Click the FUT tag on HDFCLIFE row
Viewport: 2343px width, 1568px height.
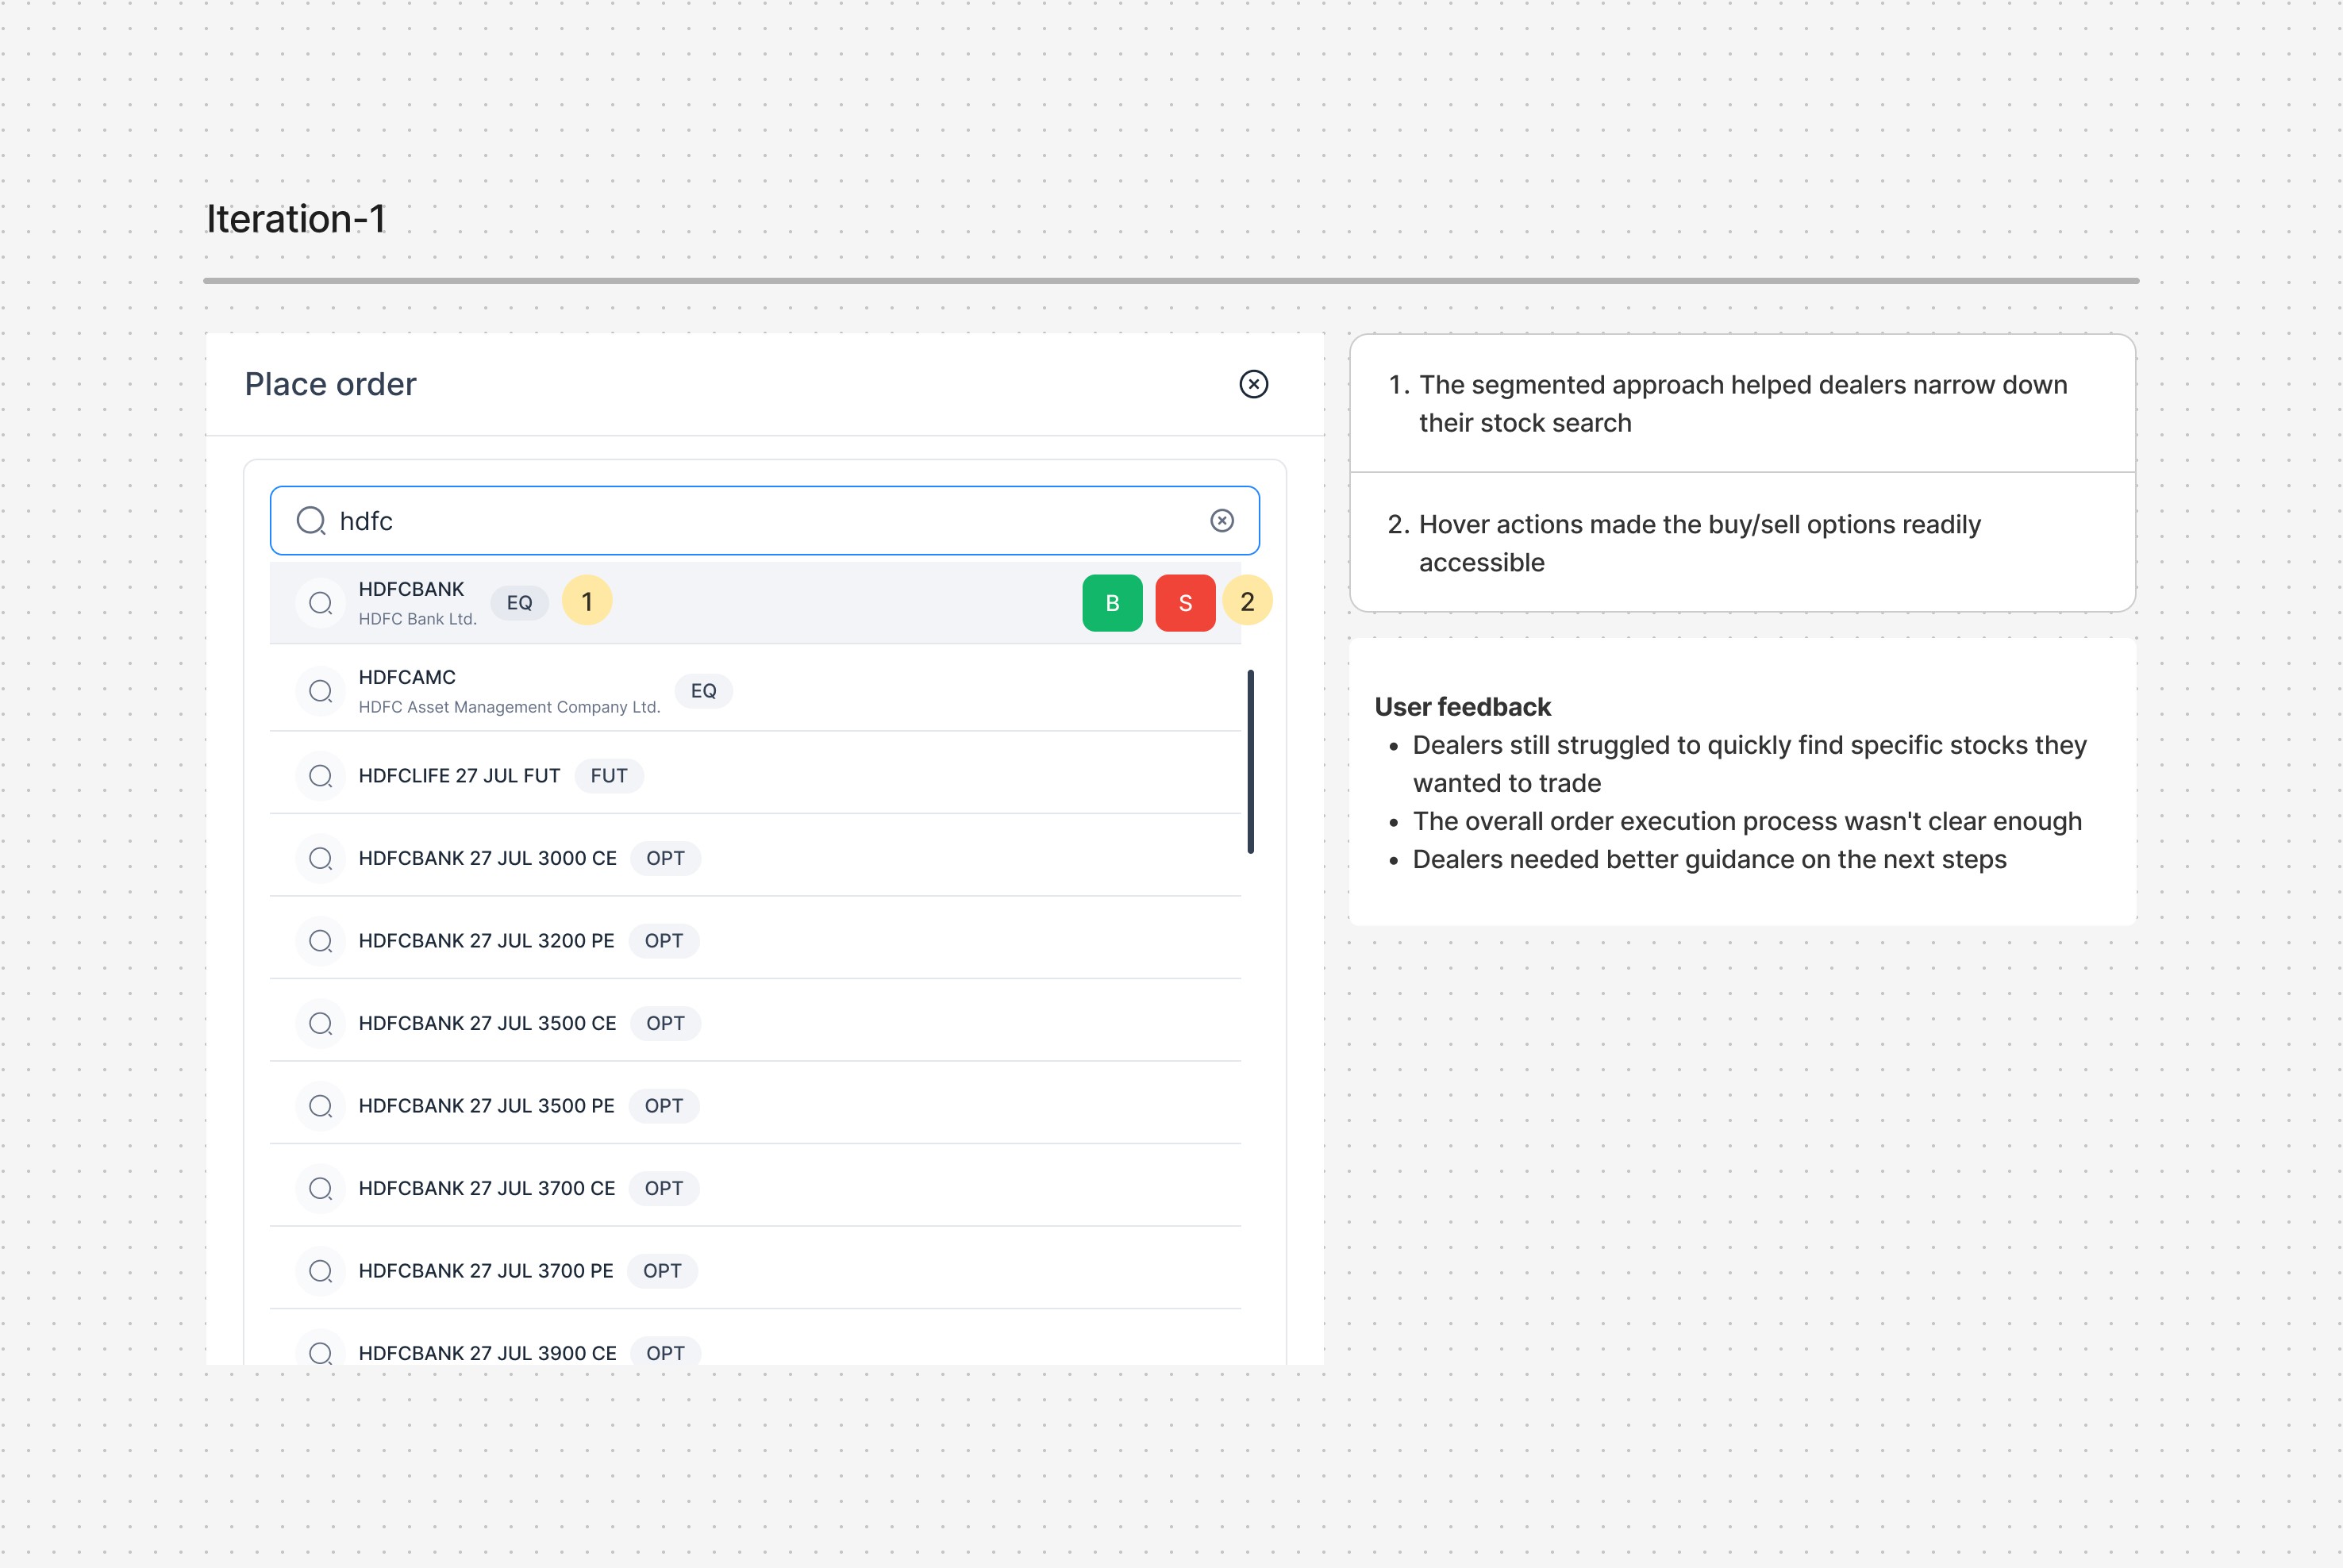coord(608,776)
